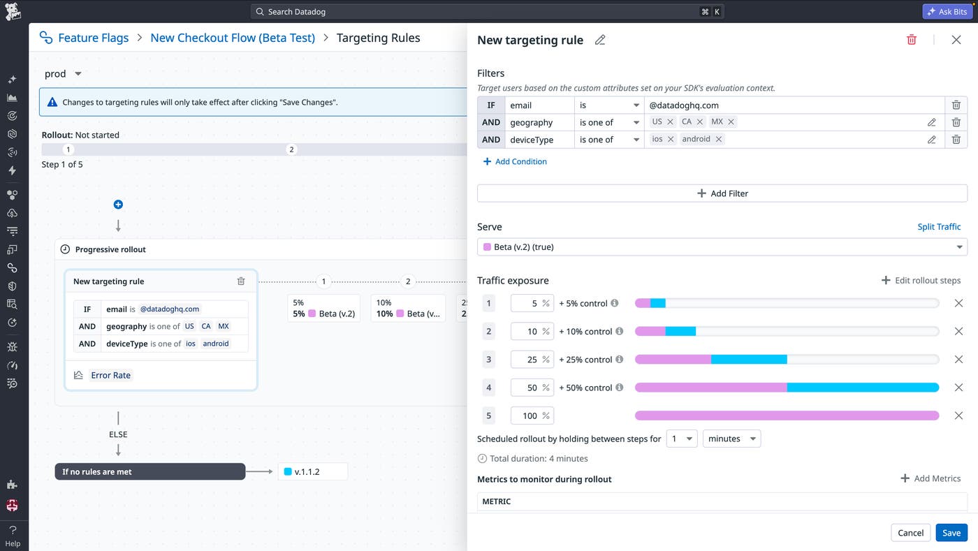Click Edit rollout steps
The image size is (978, 551).
click(x=921, y=280)
